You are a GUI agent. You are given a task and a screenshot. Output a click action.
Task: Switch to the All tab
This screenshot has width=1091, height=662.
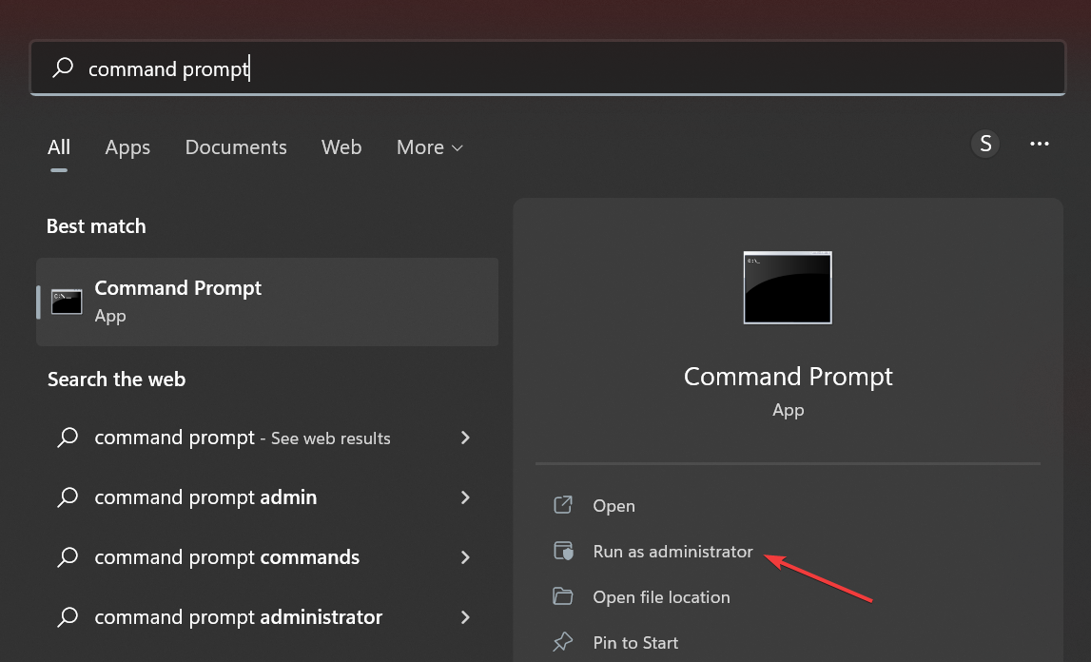(x=59, y=147)
